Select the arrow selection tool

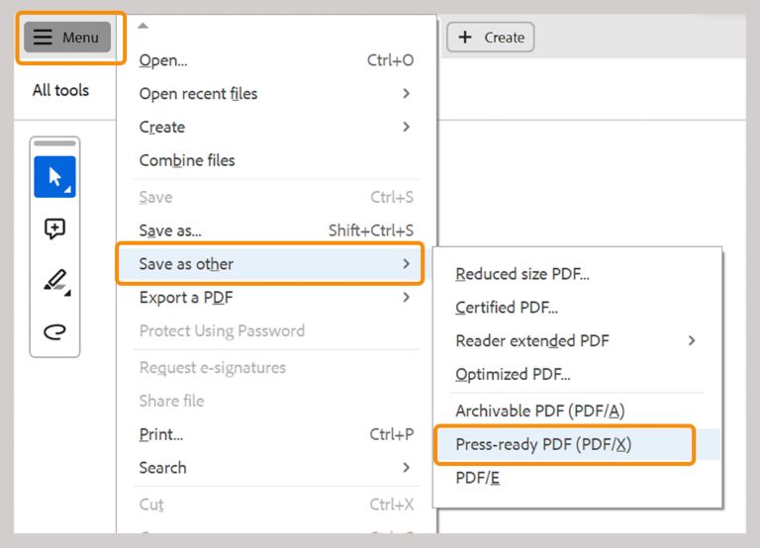click(54, 177)
